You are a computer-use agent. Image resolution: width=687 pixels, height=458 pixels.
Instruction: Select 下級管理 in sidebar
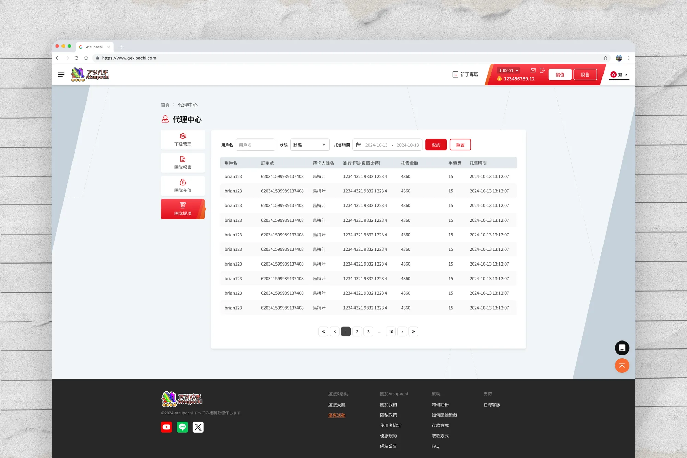click(x=183, y=139)
